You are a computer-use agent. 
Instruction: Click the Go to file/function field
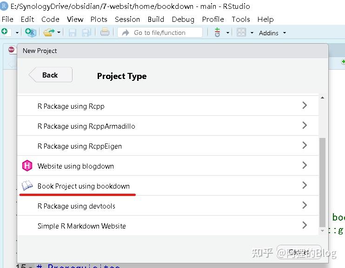(x=160, y=33)
